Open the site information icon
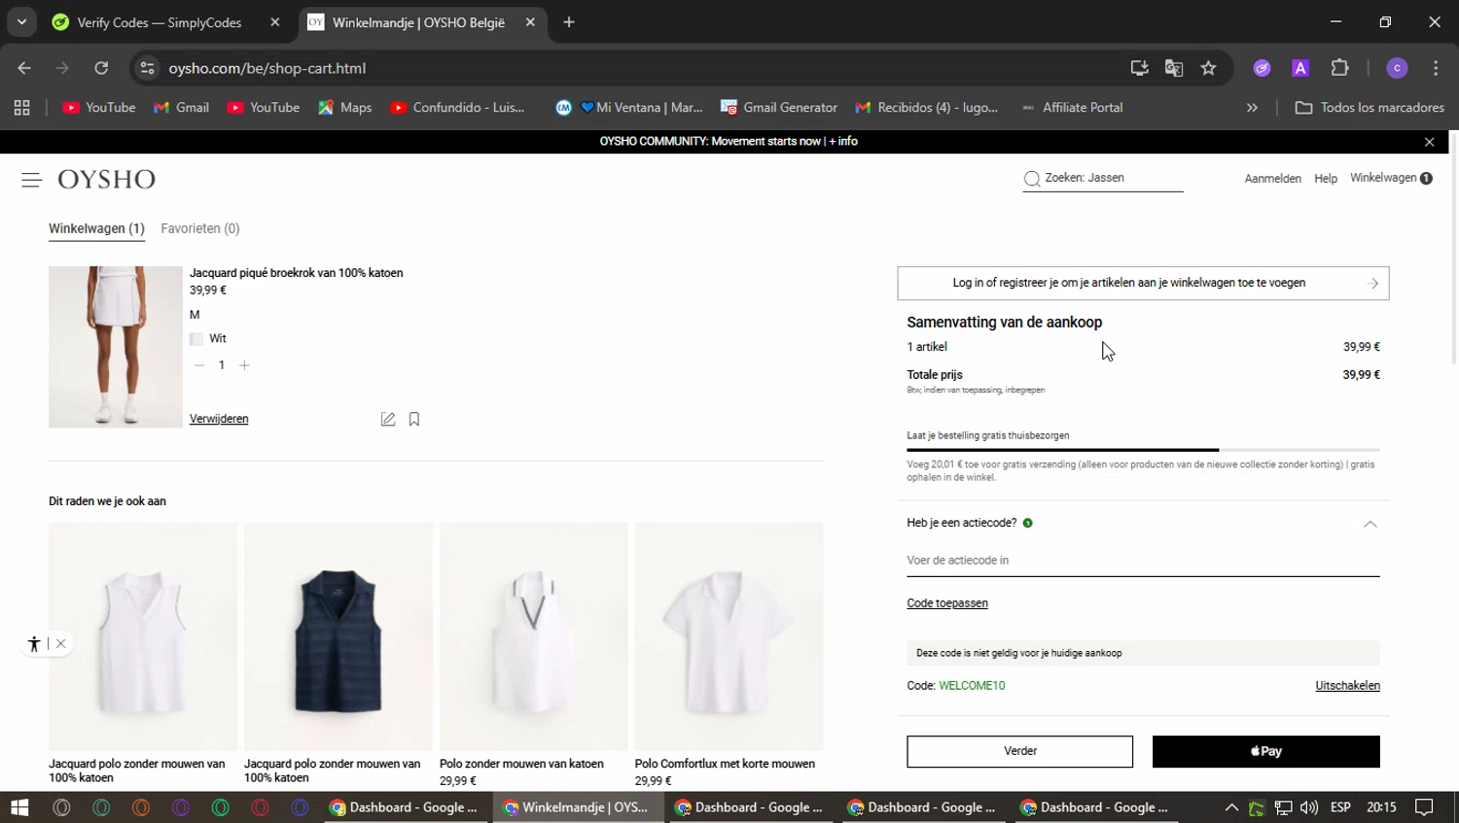This screenshot has height=823, width=1459. [147, 68]
